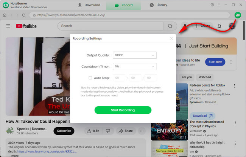Expand the Output Quality dropdown
Image resolution: width=246 pixels, height=157 pixels.
click(x=135, y=55)
